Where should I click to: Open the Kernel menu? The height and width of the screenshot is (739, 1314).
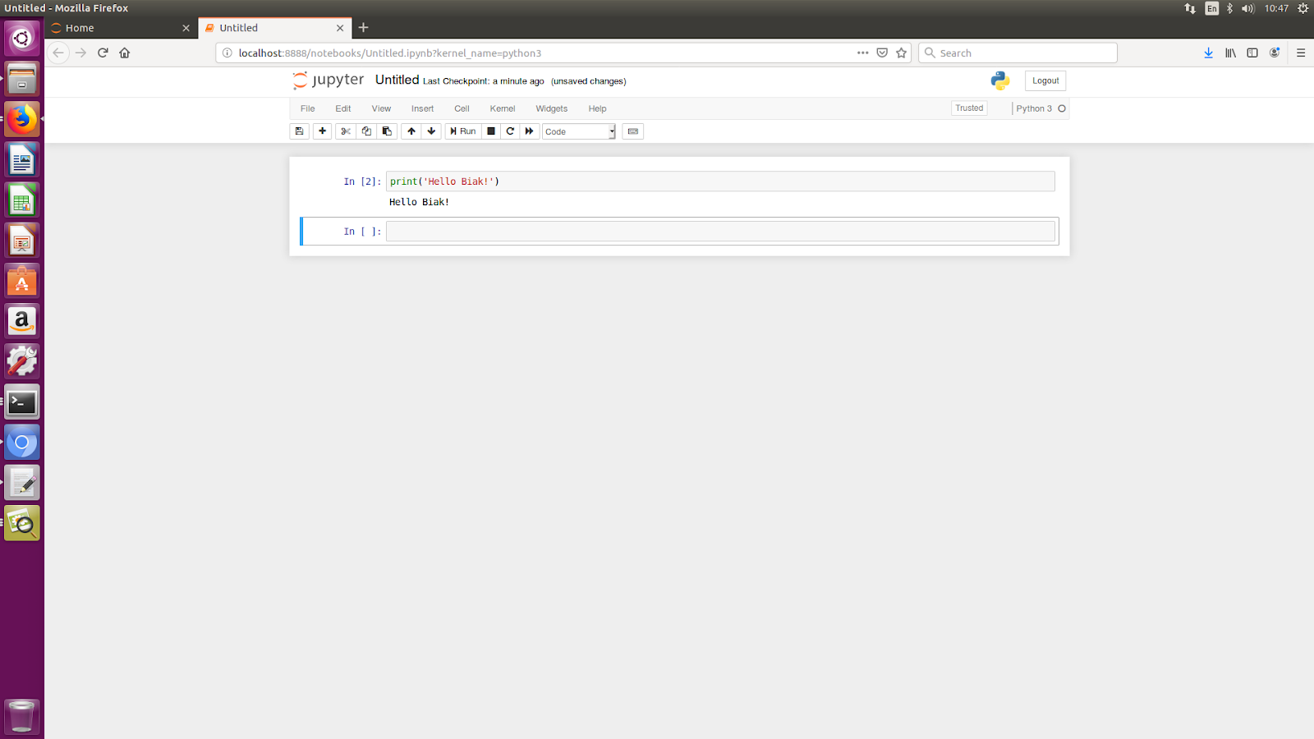(502, 108)
